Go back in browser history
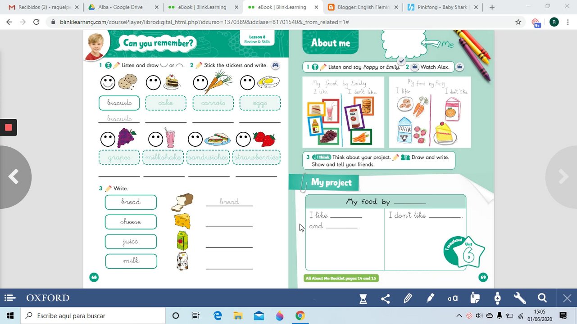The image size is (577, 324). [9, 22]
